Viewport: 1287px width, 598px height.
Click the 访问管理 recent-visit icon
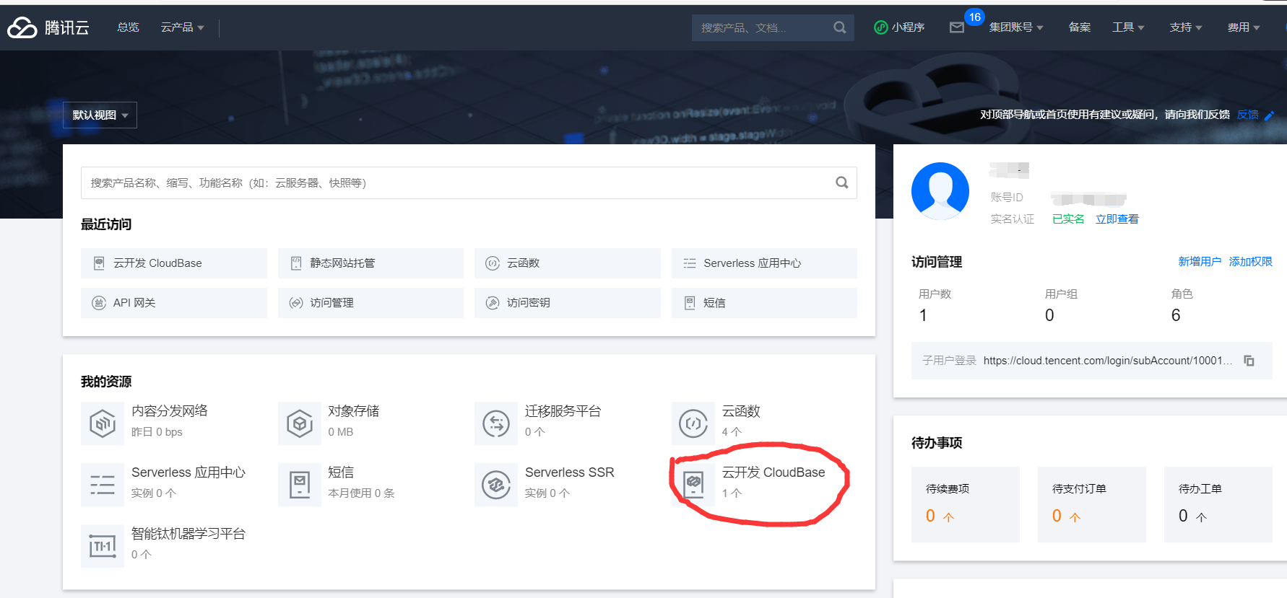(296, 303)
